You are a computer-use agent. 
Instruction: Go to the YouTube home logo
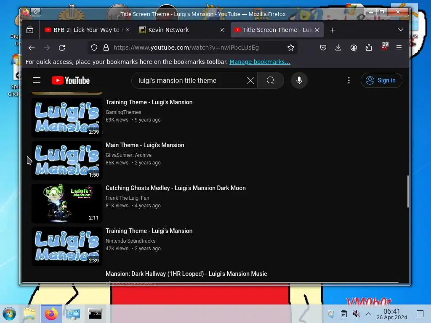(71, 80)
